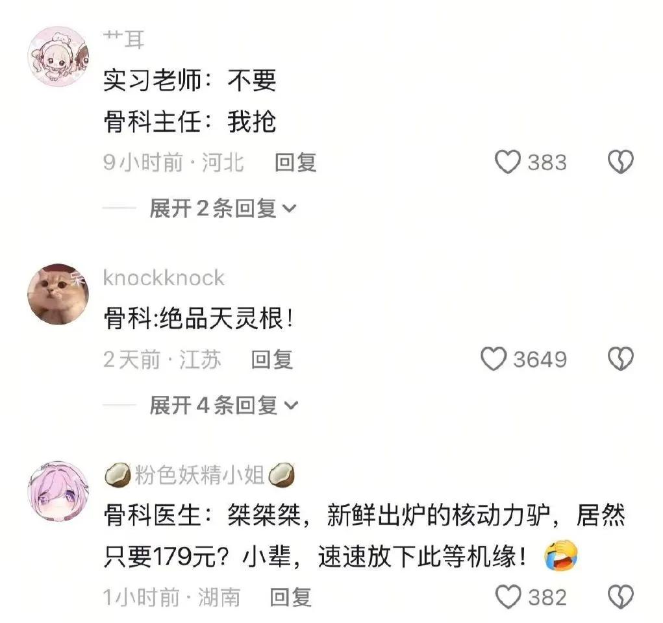Expand 展开4条回复 replies

223,406
